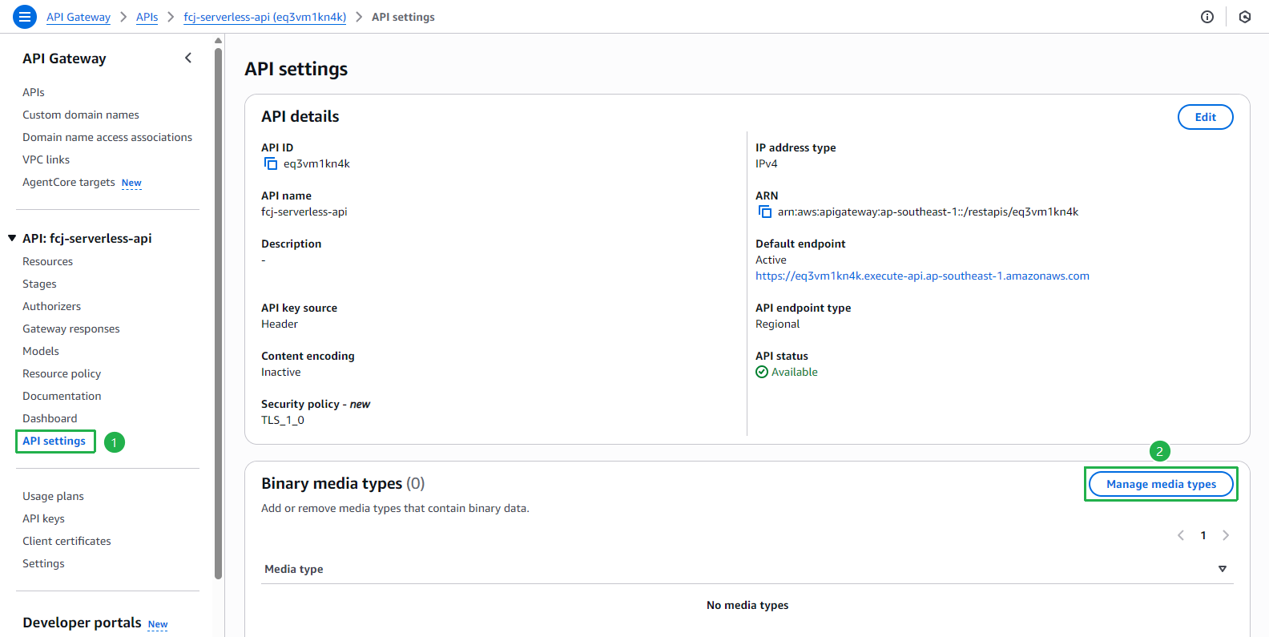Click the 'No media types' empty message
Viewport: 1269px width, 637px height.
tap(747, 605)
